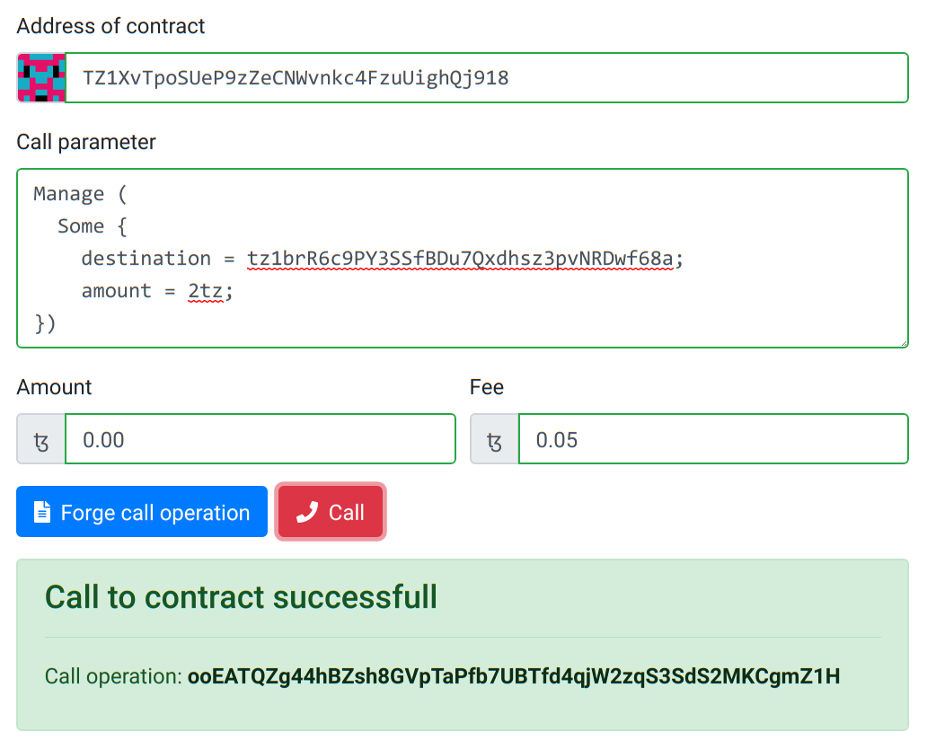
Task: Click the contract identicon avatar
Action: (x=41, y=78)
